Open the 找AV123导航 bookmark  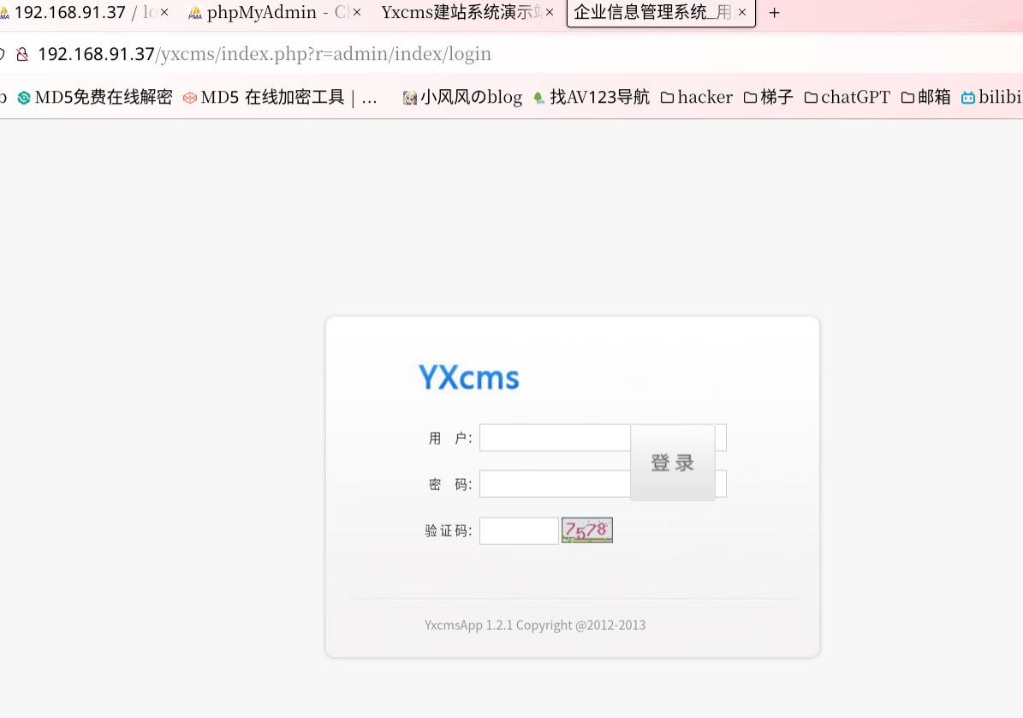click(591, 98)
